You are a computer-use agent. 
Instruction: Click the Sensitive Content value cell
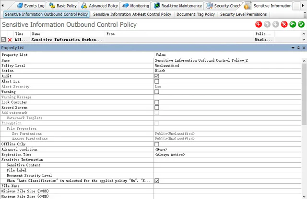(227, 165)
